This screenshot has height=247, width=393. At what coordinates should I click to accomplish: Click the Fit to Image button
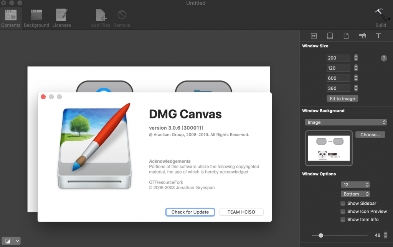(342, 99)
